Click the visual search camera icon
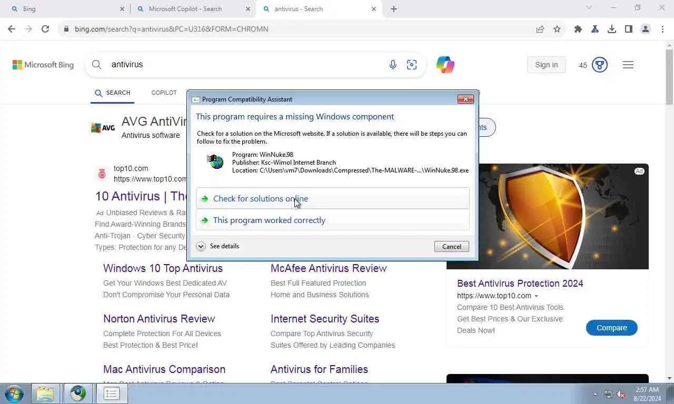Image resolution: width=674 pixels, height=404 pixels. tap(412, 65)
